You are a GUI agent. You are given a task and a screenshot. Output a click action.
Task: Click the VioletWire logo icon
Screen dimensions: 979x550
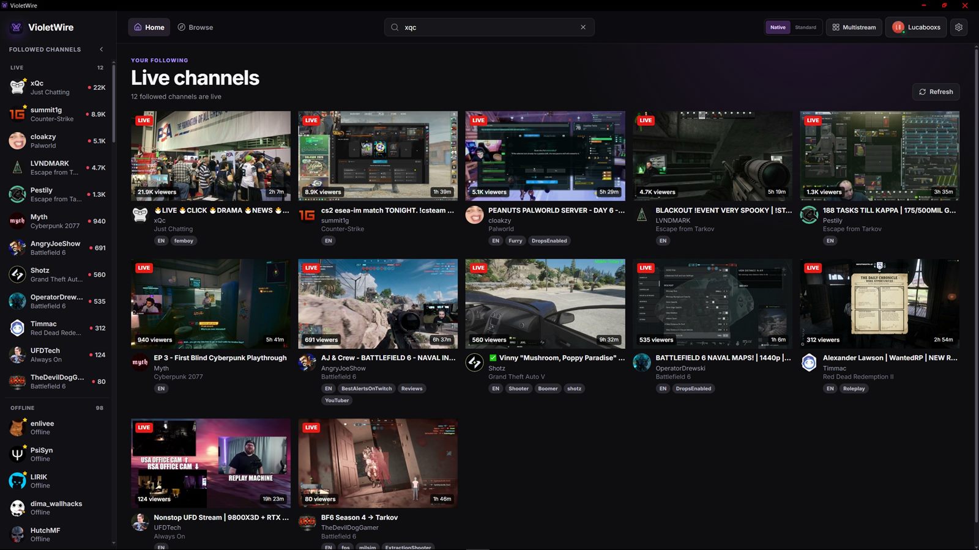point(17,28)
